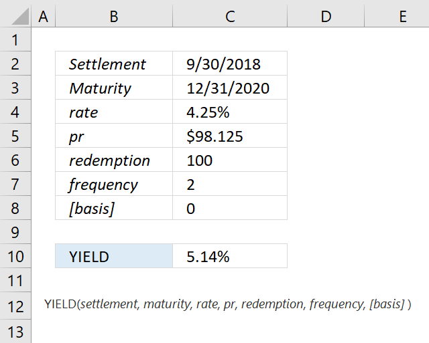
Task: Select the blue YIELD label cell
Action: click(x=114, y=256)
